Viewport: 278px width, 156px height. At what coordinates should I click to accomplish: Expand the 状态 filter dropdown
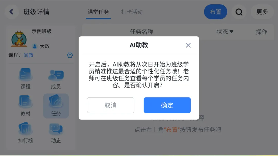225,32
